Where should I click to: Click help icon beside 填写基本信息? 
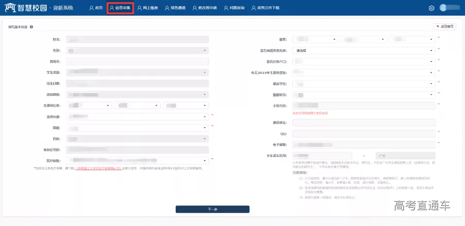pyautogui.click(x=32, y=26)
